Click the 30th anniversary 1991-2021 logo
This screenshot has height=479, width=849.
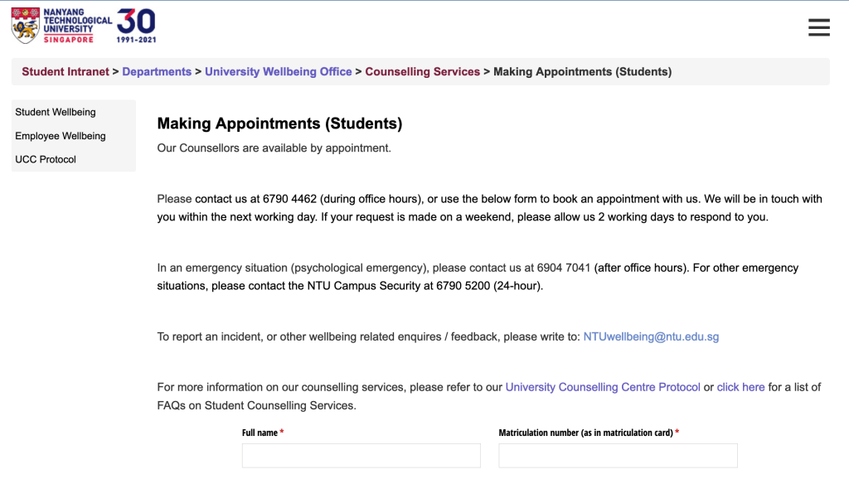pos(137,25)
